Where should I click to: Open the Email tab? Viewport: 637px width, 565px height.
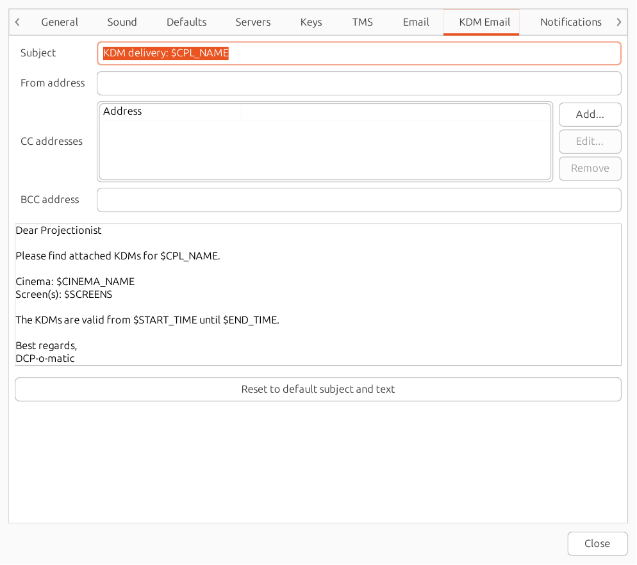[416, 22]
